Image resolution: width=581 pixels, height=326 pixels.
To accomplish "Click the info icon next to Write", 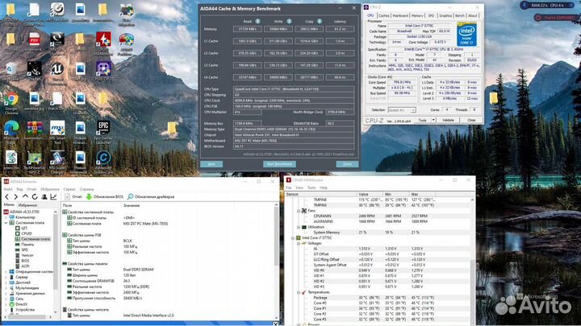I will pos(289,22).
